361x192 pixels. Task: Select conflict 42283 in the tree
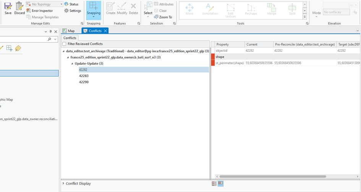click(84, 76)
